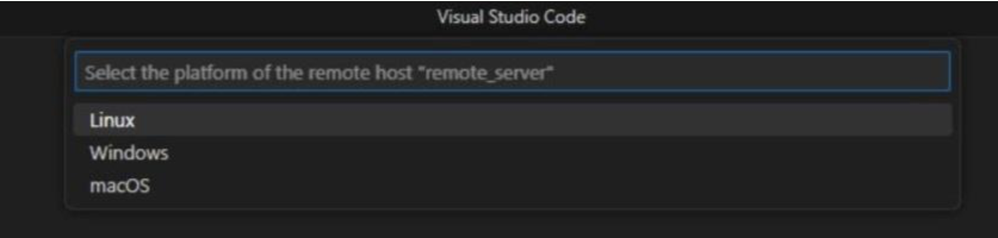This screenshot has height=238, width=998.
Task: Click the middle option, Windows, in the list
Action: [x=129, y=154]
